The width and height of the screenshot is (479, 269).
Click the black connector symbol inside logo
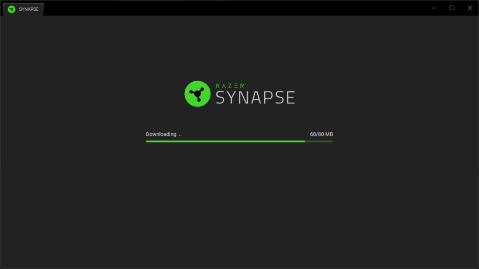197,94
